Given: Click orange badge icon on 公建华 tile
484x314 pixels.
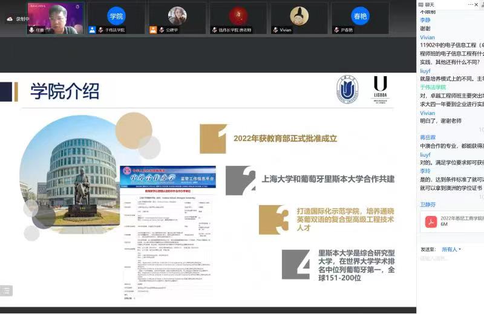Looking at the screenshot, I should (153, 30).
